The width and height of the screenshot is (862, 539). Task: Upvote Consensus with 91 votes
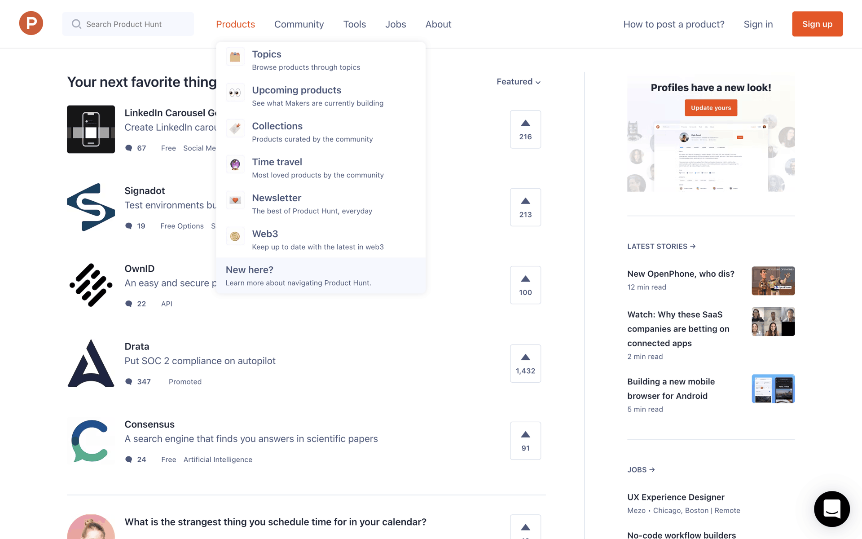[525, 441]
